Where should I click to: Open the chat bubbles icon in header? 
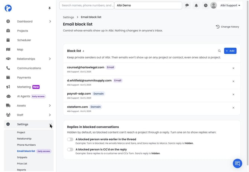187,6
